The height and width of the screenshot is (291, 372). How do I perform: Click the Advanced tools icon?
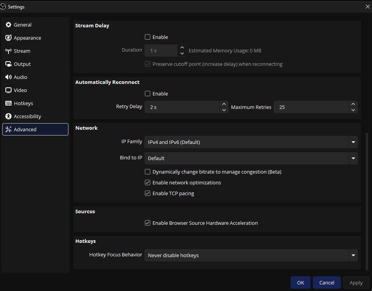pos(8,129)
